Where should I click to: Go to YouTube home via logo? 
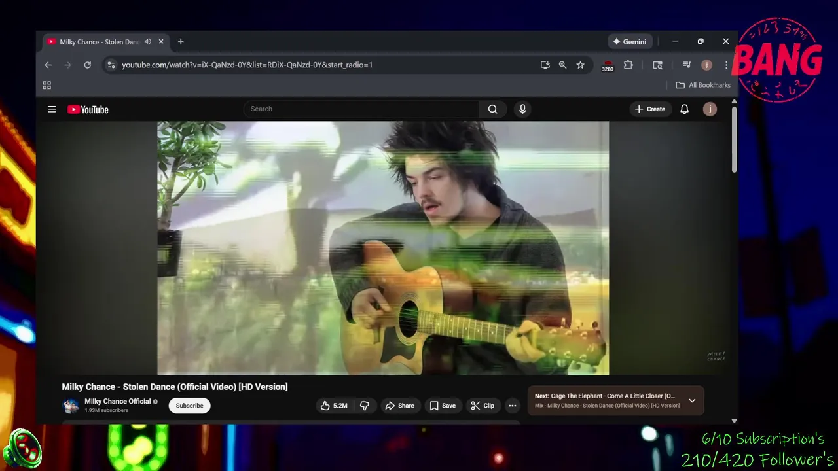point(88,109)
